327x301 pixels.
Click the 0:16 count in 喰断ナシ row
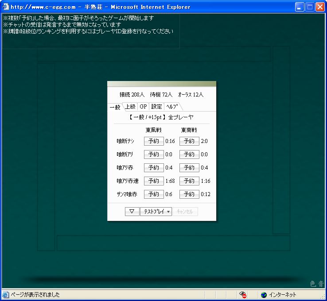[x=170, y=141]
